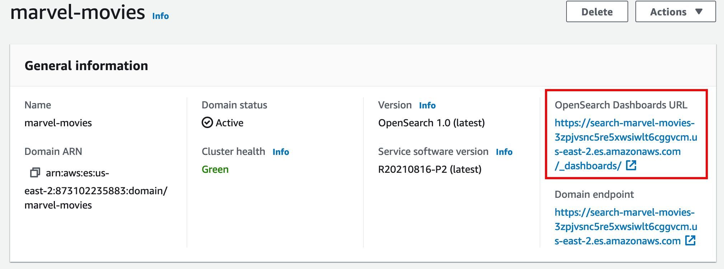Click the marvel-movies value under Name
Image resolution: width=724 pixels, height=269 pixels.
coord(58,123)
